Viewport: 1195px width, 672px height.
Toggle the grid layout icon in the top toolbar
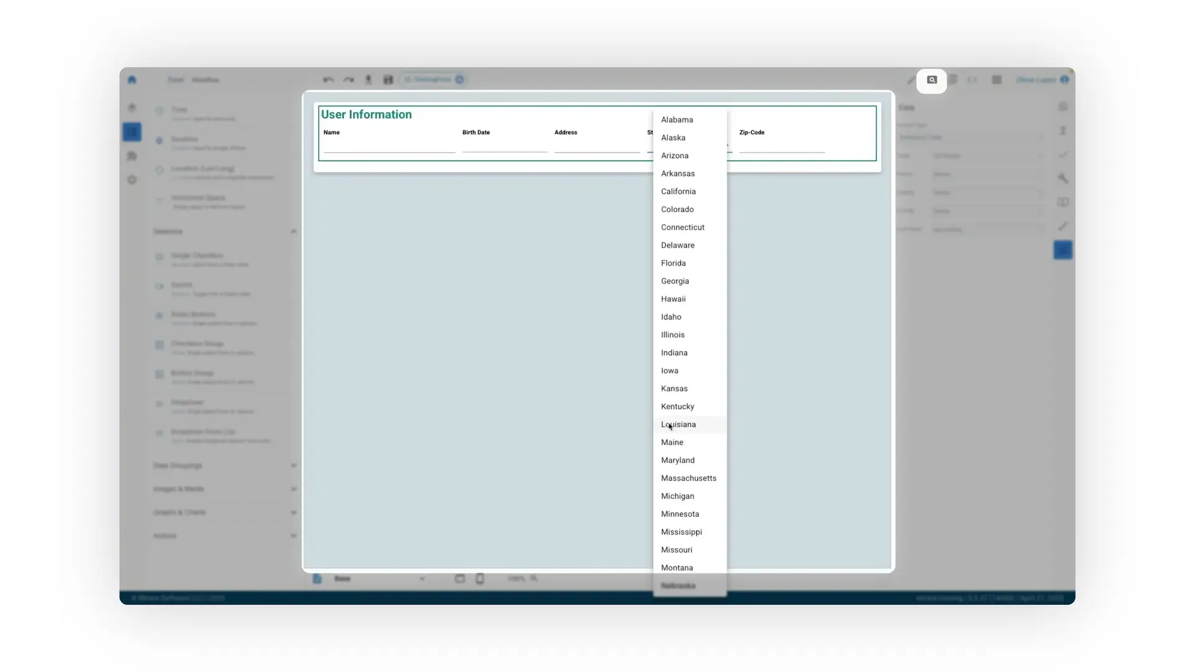click(x=996, y=80)
